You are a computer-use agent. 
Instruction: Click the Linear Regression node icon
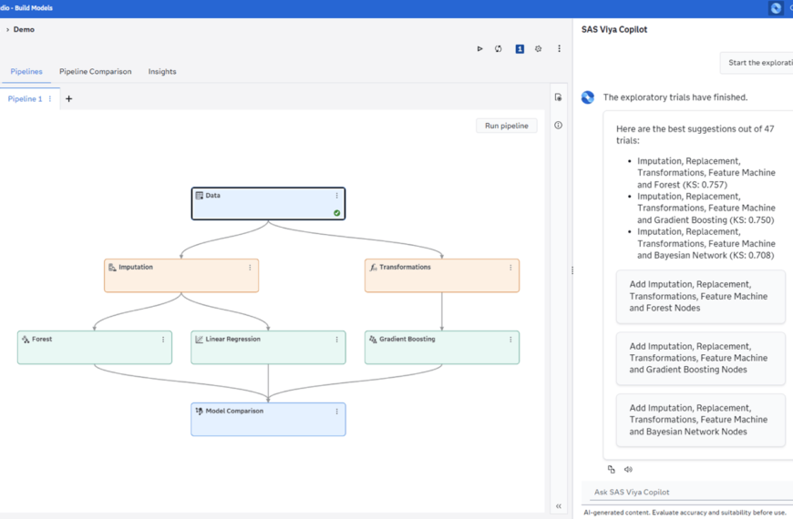(200, 339)
